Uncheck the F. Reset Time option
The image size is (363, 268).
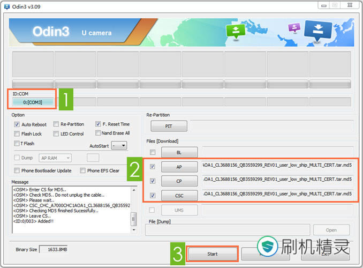(98, 124)
